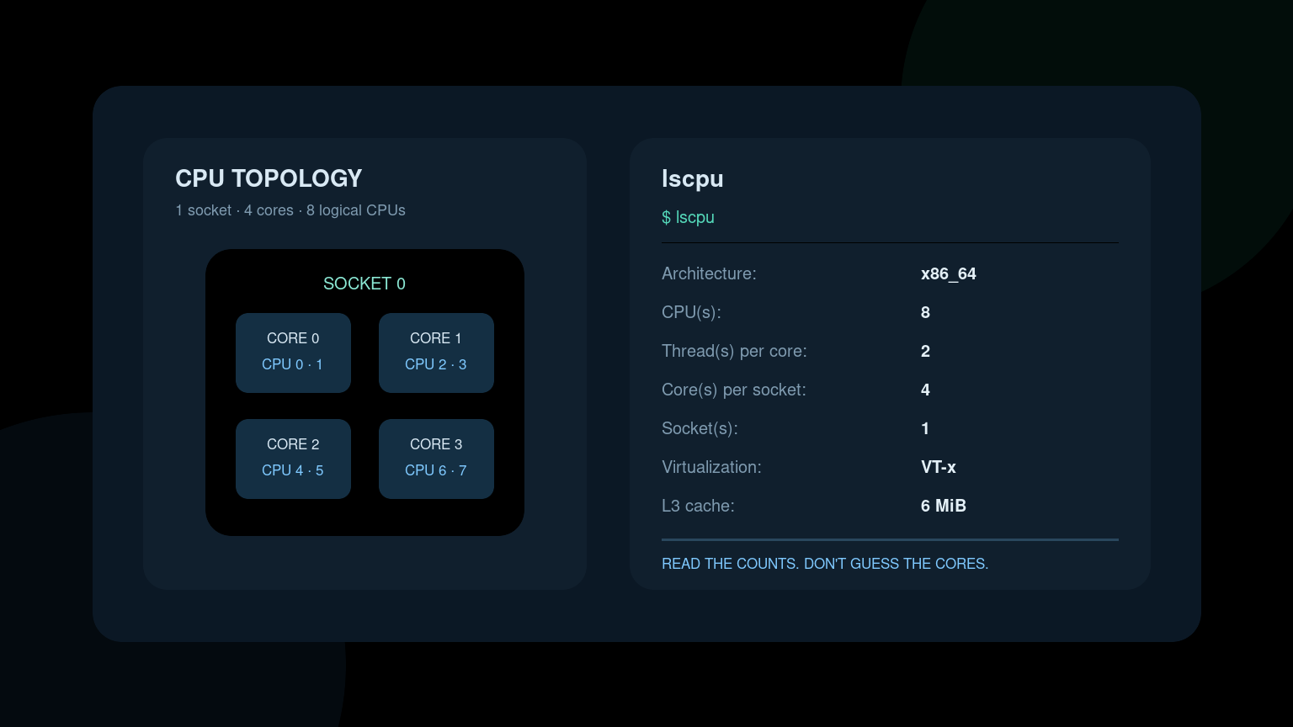Click the 'CPU 0 · 1' text

pos(293,364)
